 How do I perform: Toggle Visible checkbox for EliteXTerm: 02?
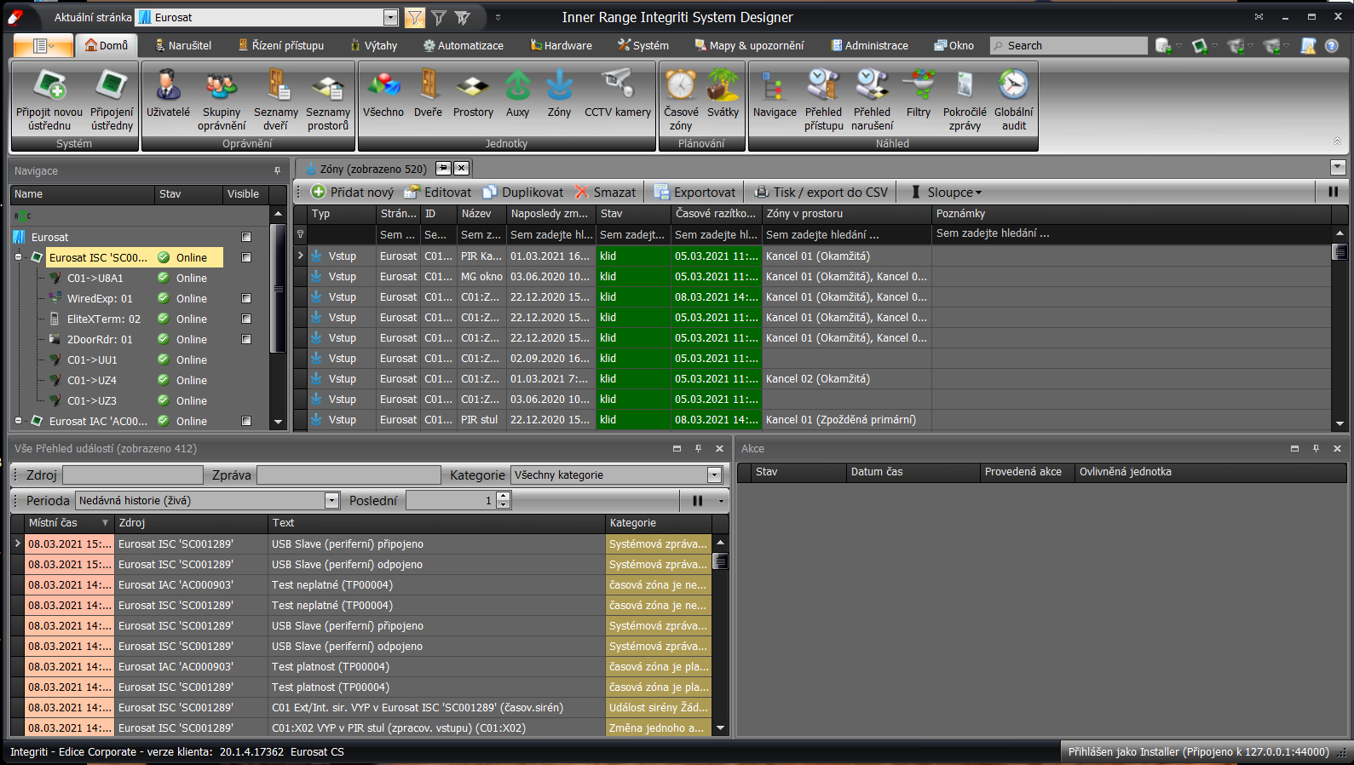tap(246, 319)
